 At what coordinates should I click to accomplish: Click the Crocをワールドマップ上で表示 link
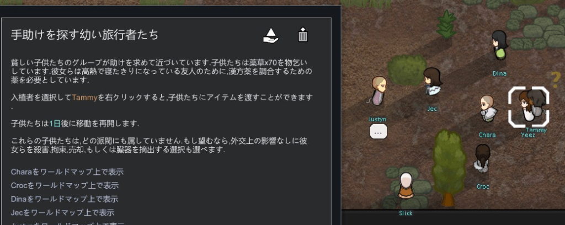65,185
